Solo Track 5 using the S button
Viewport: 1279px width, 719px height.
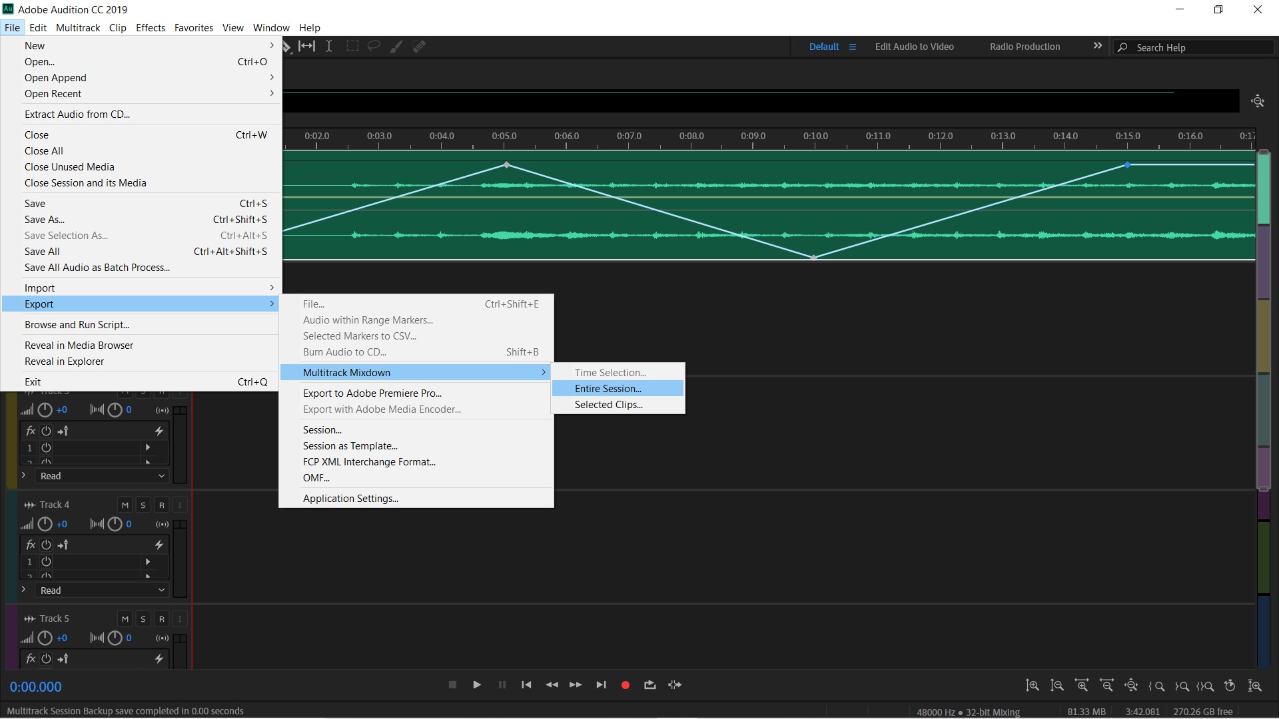[143, 618]
